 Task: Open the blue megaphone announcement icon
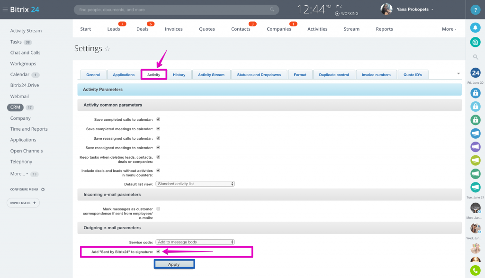pyautogui.click(x=476, y=133)
